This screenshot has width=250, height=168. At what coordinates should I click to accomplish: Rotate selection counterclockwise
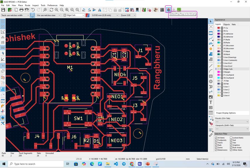tap(84, 10)
